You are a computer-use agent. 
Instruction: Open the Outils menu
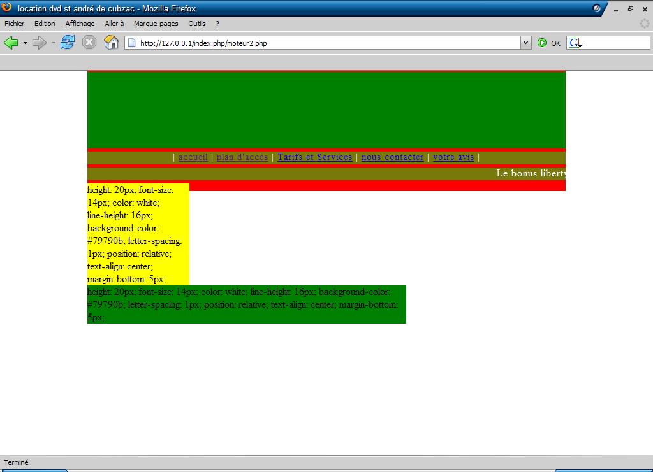(x=197, y=24)
